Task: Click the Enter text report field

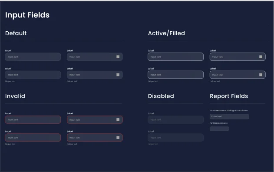Action: click(229, 116)
